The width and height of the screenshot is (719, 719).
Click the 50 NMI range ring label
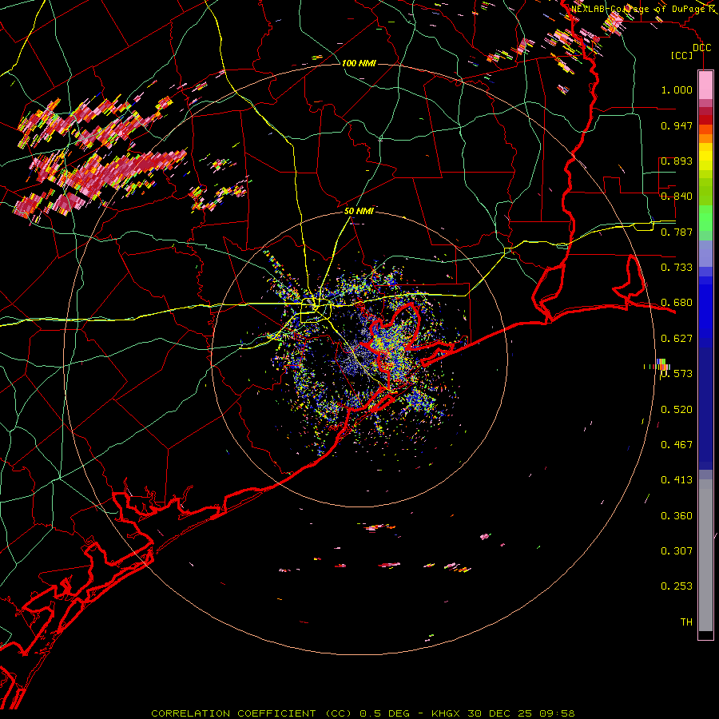click(359, 211)
